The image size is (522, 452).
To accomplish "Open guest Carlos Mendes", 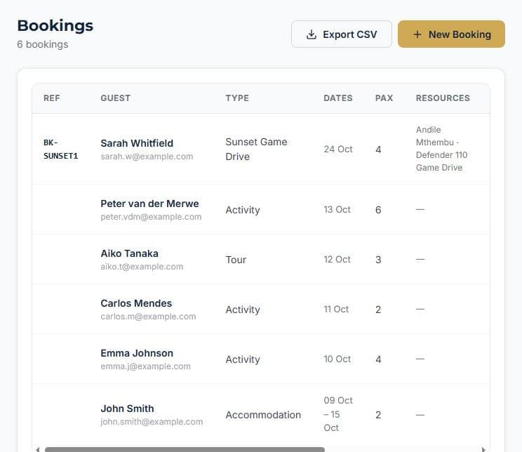I will coord(136,303).
